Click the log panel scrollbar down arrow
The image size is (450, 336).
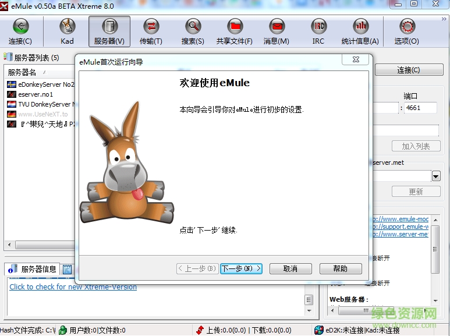[x=309, y=311]
